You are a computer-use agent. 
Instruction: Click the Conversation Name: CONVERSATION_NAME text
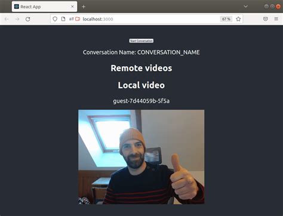[x=141, y=53]
